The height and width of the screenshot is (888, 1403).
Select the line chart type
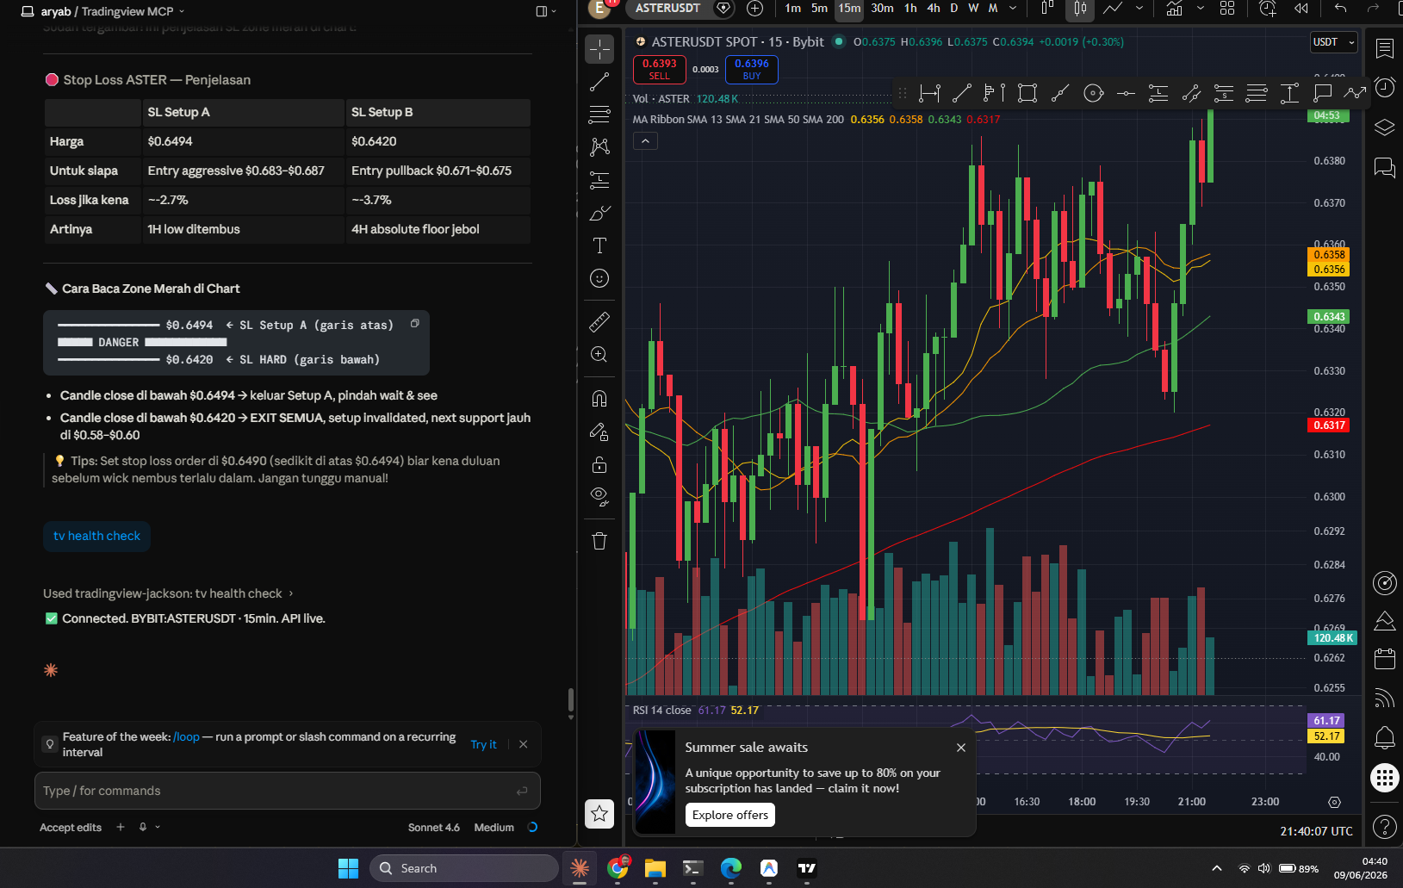point(1113,9)
